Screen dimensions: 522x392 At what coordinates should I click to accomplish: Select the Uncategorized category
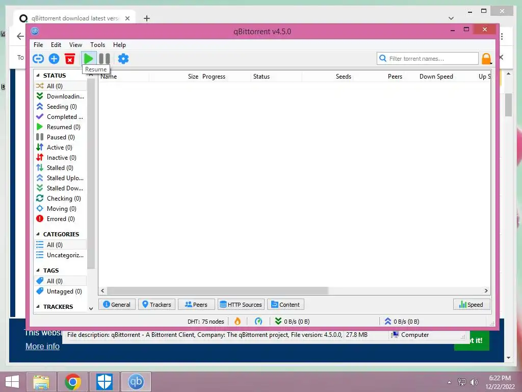[x=60, y=255]
